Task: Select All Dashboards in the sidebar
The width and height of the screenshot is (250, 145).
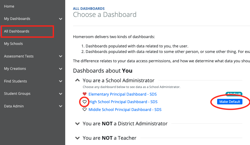Action: [17, 31]
